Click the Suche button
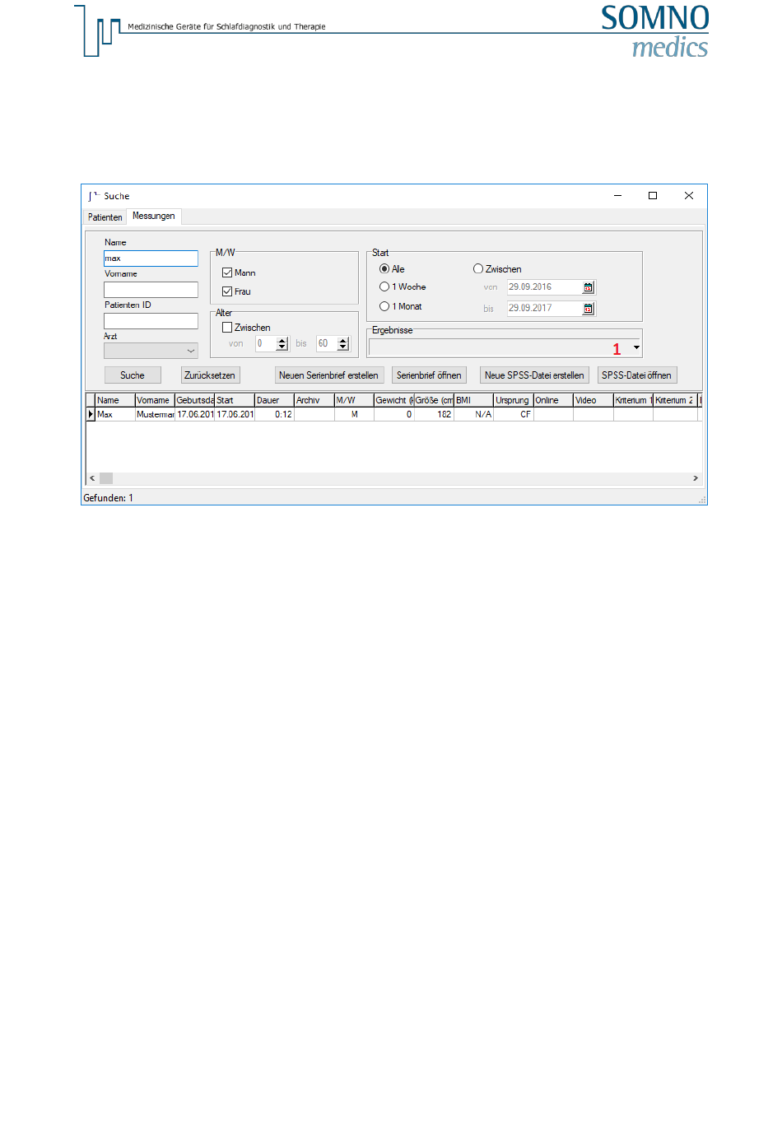 (x=132, y=375)
